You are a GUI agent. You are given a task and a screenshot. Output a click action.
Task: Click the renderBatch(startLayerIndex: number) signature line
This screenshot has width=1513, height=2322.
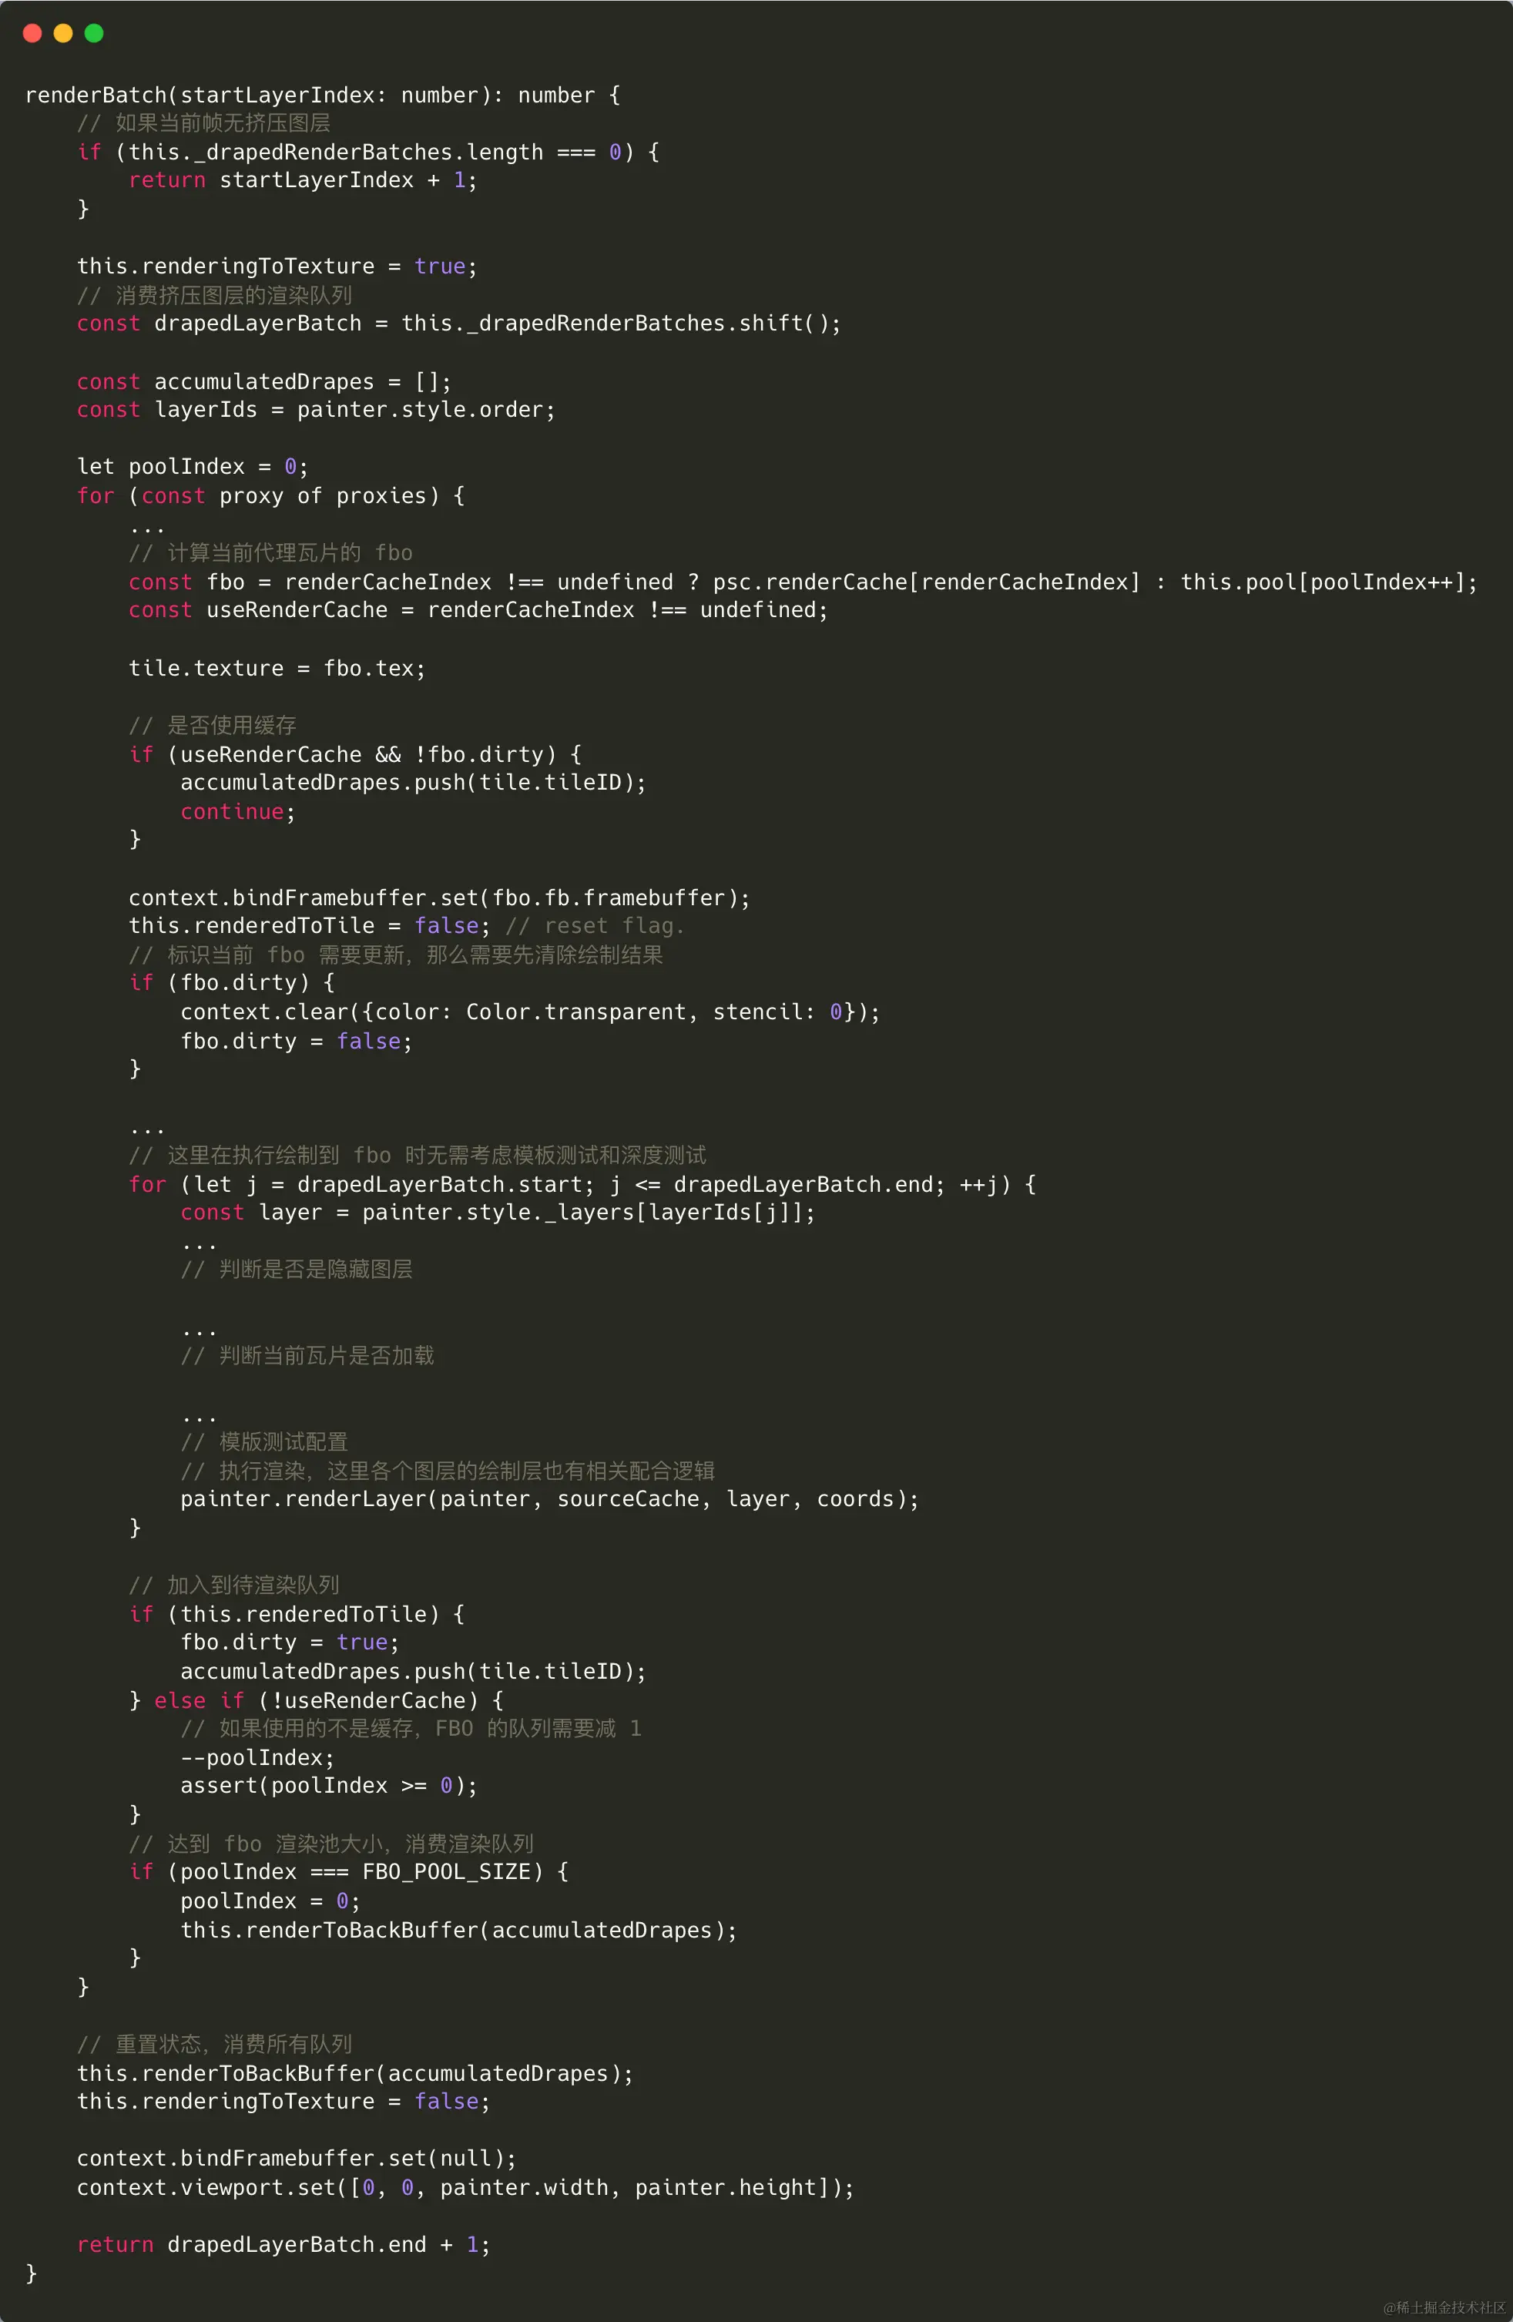[x=323, y=95]
